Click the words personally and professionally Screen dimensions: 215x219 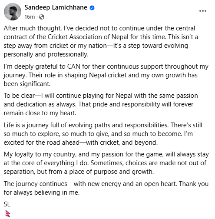pyautogui.click(x=46, y=54)
